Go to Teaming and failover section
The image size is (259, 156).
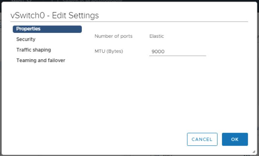(41, 60)
